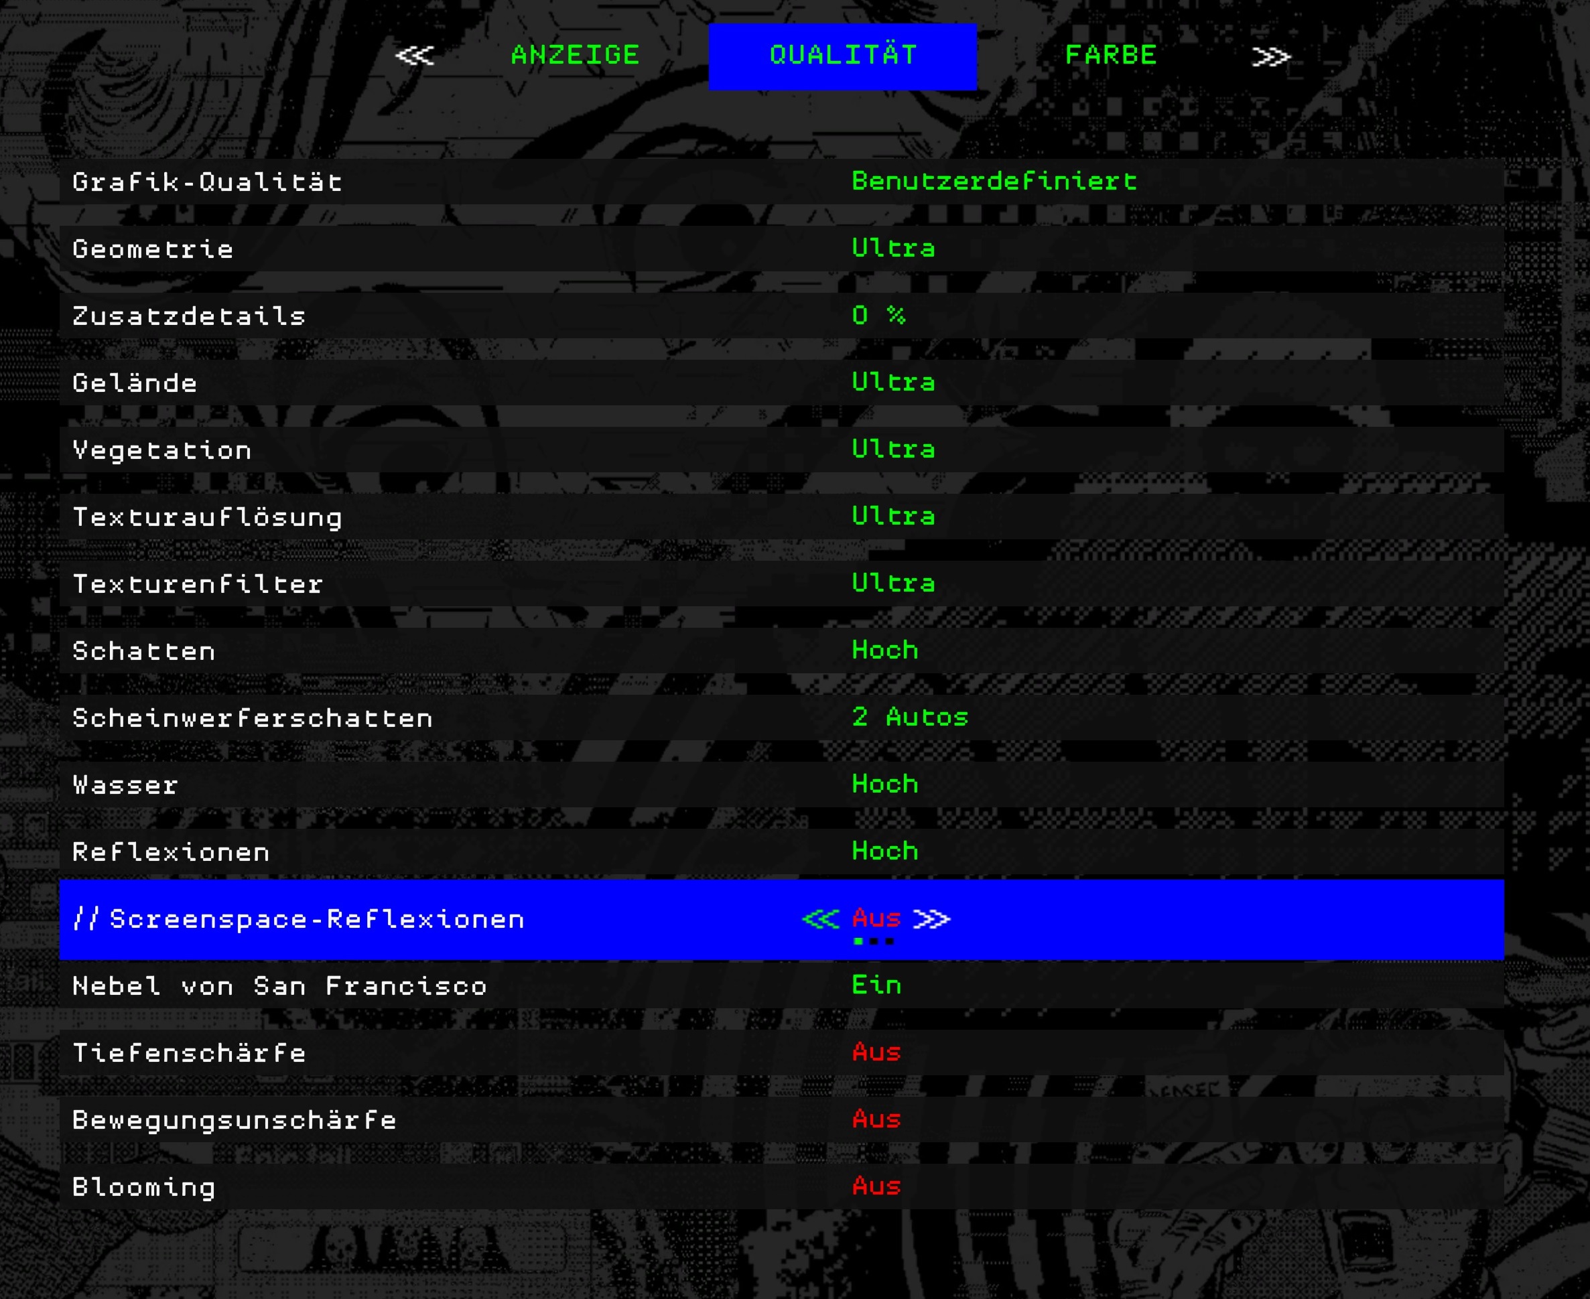Change the Geometrie quality option
The width and height of the screenshot is (1590, 1299).
coord(892,249)
